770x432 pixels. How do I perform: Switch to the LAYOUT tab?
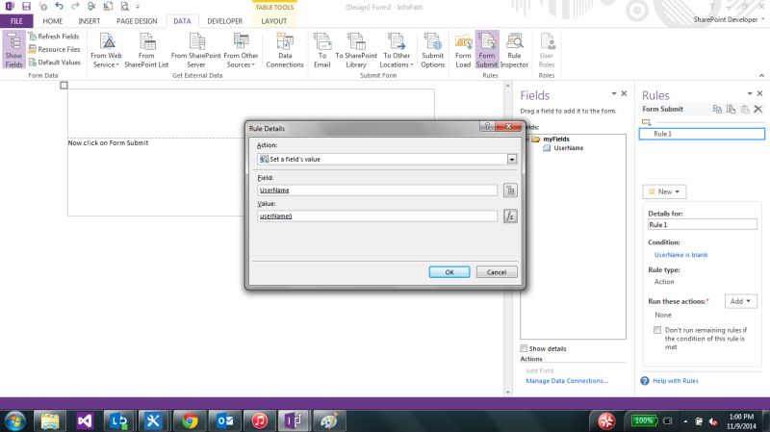click(x=273, y=21)
